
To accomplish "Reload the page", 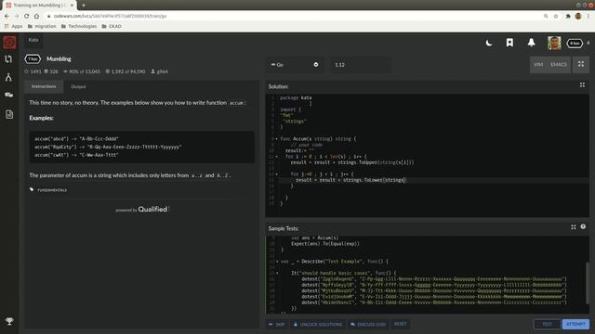I will [x=26, y=16].
